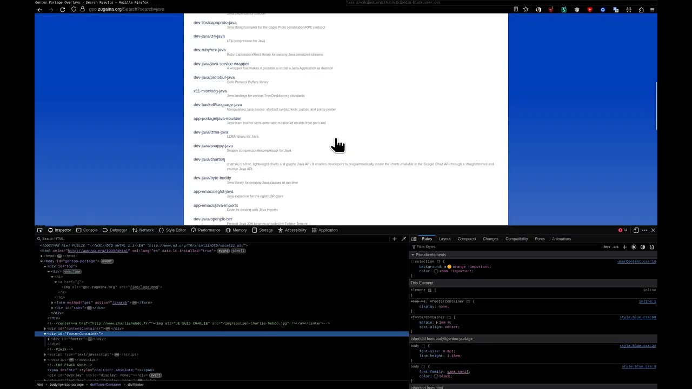
Task: Click the green S extension icon
Action: click(564, 9)
